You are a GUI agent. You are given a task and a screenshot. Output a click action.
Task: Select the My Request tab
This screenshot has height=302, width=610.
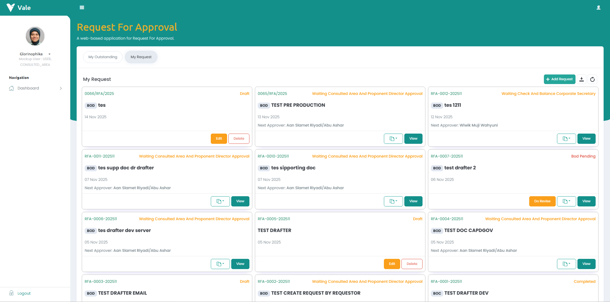[x=141, y=57]
